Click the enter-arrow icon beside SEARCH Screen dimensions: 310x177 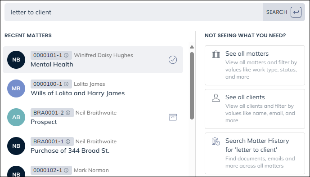296,12
